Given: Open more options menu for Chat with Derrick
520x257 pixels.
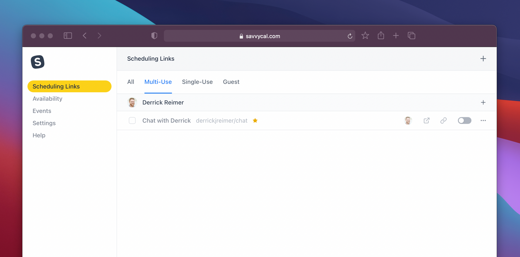Looking at the screenshot, I should [483, 121].
